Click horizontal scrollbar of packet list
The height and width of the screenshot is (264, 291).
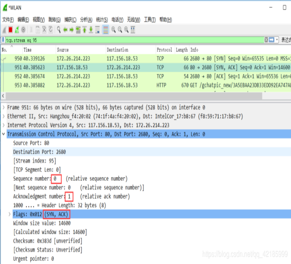(x=134, y=96)
